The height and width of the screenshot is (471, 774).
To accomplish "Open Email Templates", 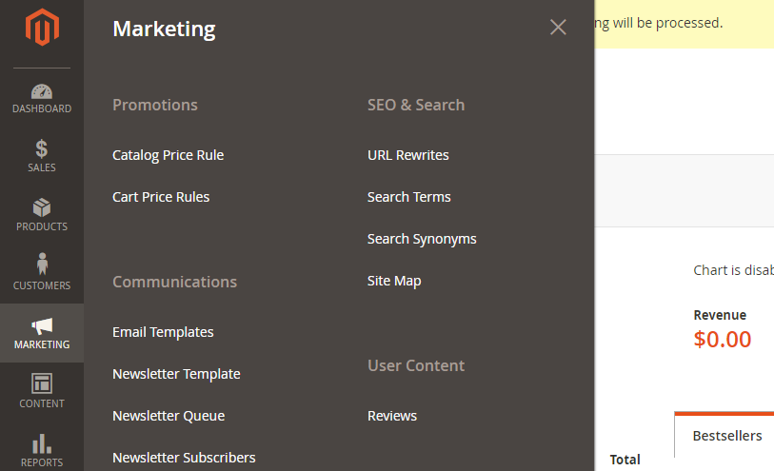I will (163, 332).
